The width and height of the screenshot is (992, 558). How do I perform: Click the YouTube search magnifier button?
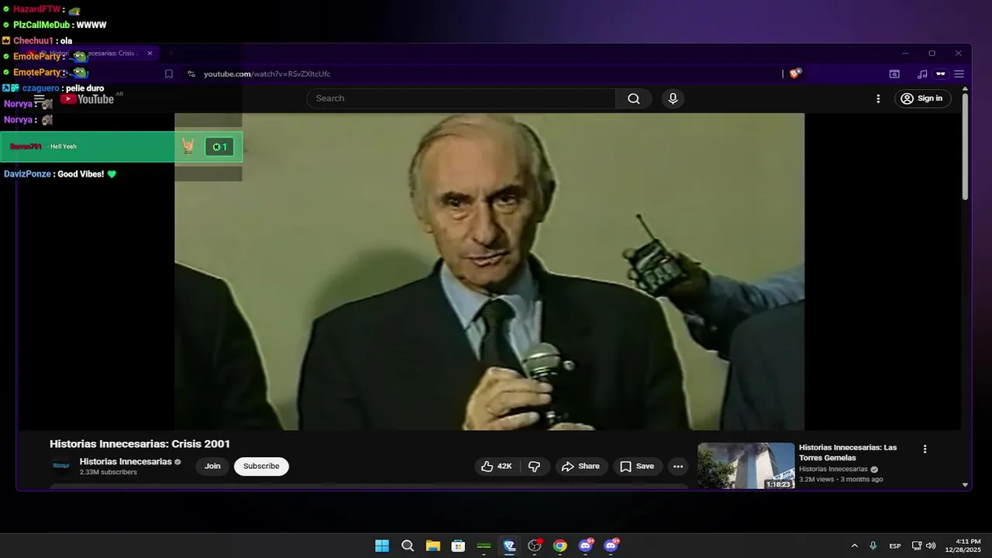click(x=634, y=98)
